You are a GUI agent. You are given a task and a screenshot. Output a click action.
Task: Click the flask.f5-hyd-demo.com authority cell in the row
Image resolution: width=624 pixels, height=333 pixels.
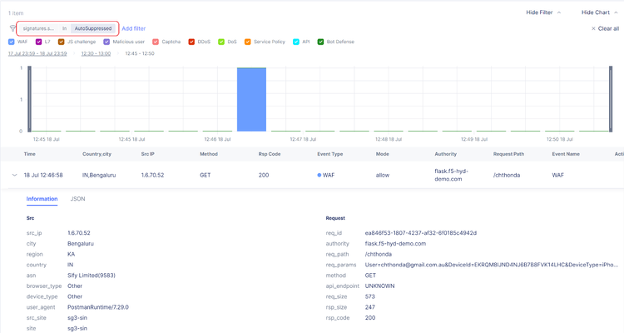(451, 175)
